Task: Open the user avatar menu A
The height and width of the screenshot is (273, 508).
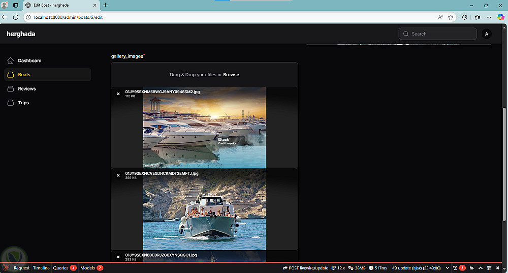Action: tap(486, 34)
